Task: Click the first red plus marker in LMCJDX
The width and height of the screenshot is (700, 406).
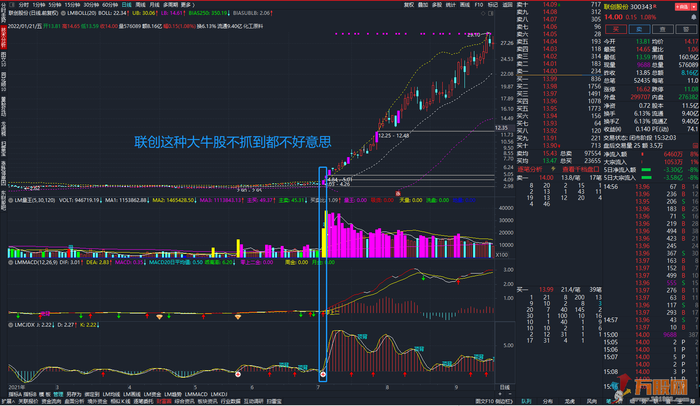Action: 238,374
